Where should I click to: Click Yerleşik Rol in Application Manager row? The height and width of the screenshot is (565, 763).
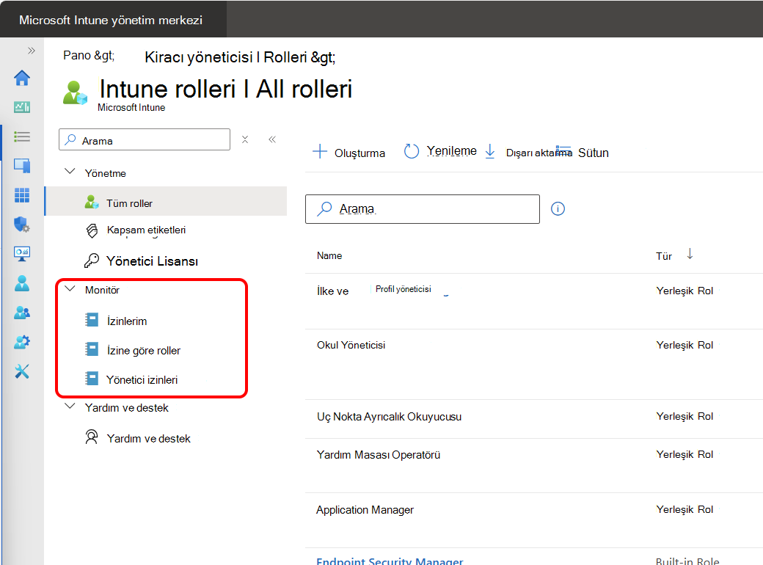tap(684, 509)
